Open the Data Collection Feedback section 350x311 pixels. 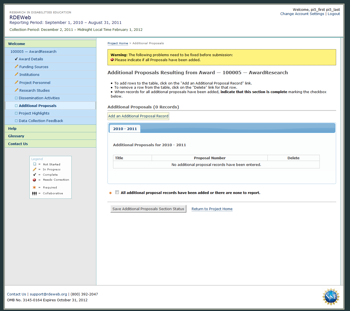coord(41,121)
